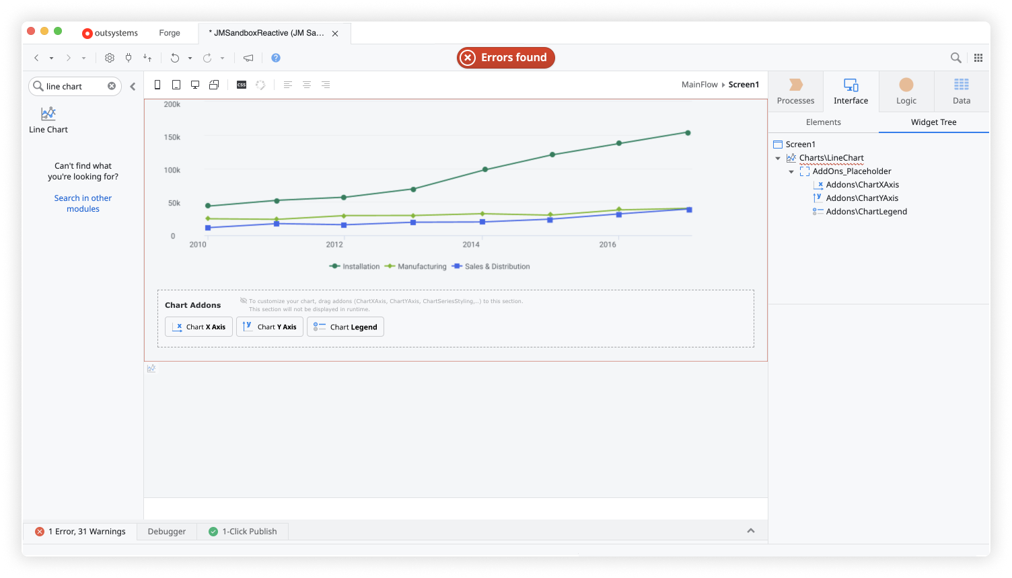The height and width of the screenshot is (578, 1012).
Task: Toggle Installation series in chart legend
Action: pos(355,267)
